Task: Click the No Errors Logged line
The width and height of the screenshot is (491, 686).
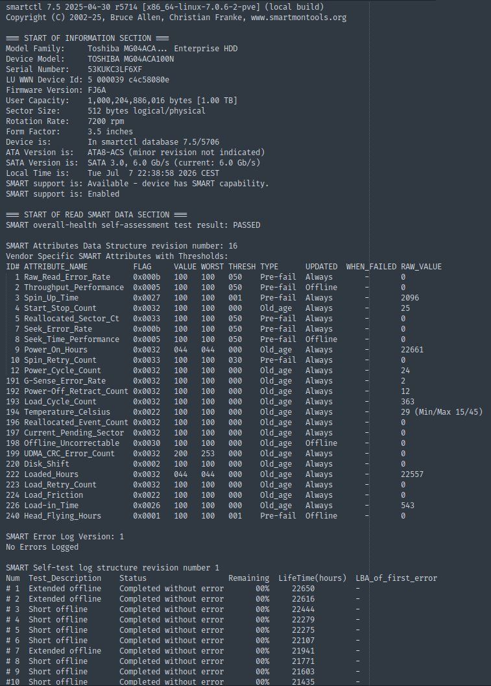Action: pos(42,547)
